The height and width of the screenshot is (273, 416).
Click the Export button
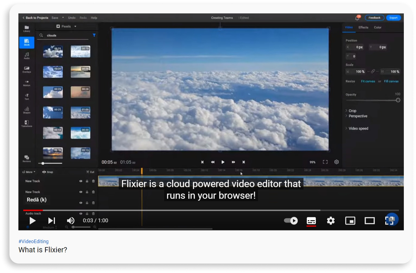[x=393, y=18]
